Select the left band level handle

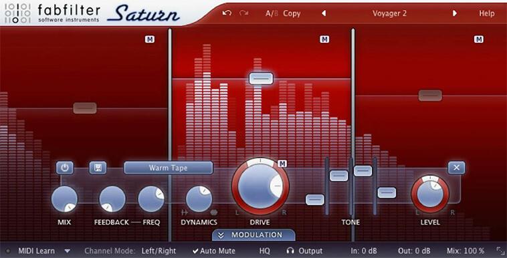click(x=85, y=108)
